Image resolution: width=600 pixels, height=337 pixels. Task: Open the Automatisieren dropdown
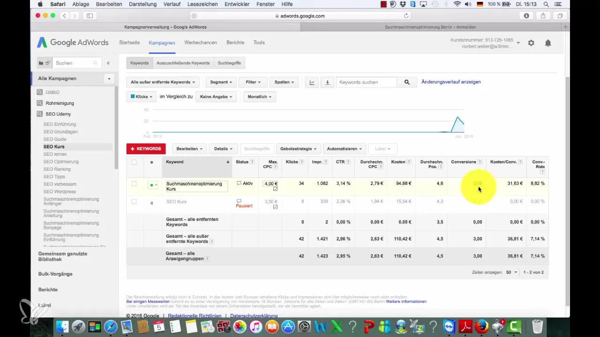tap(345, 149)
